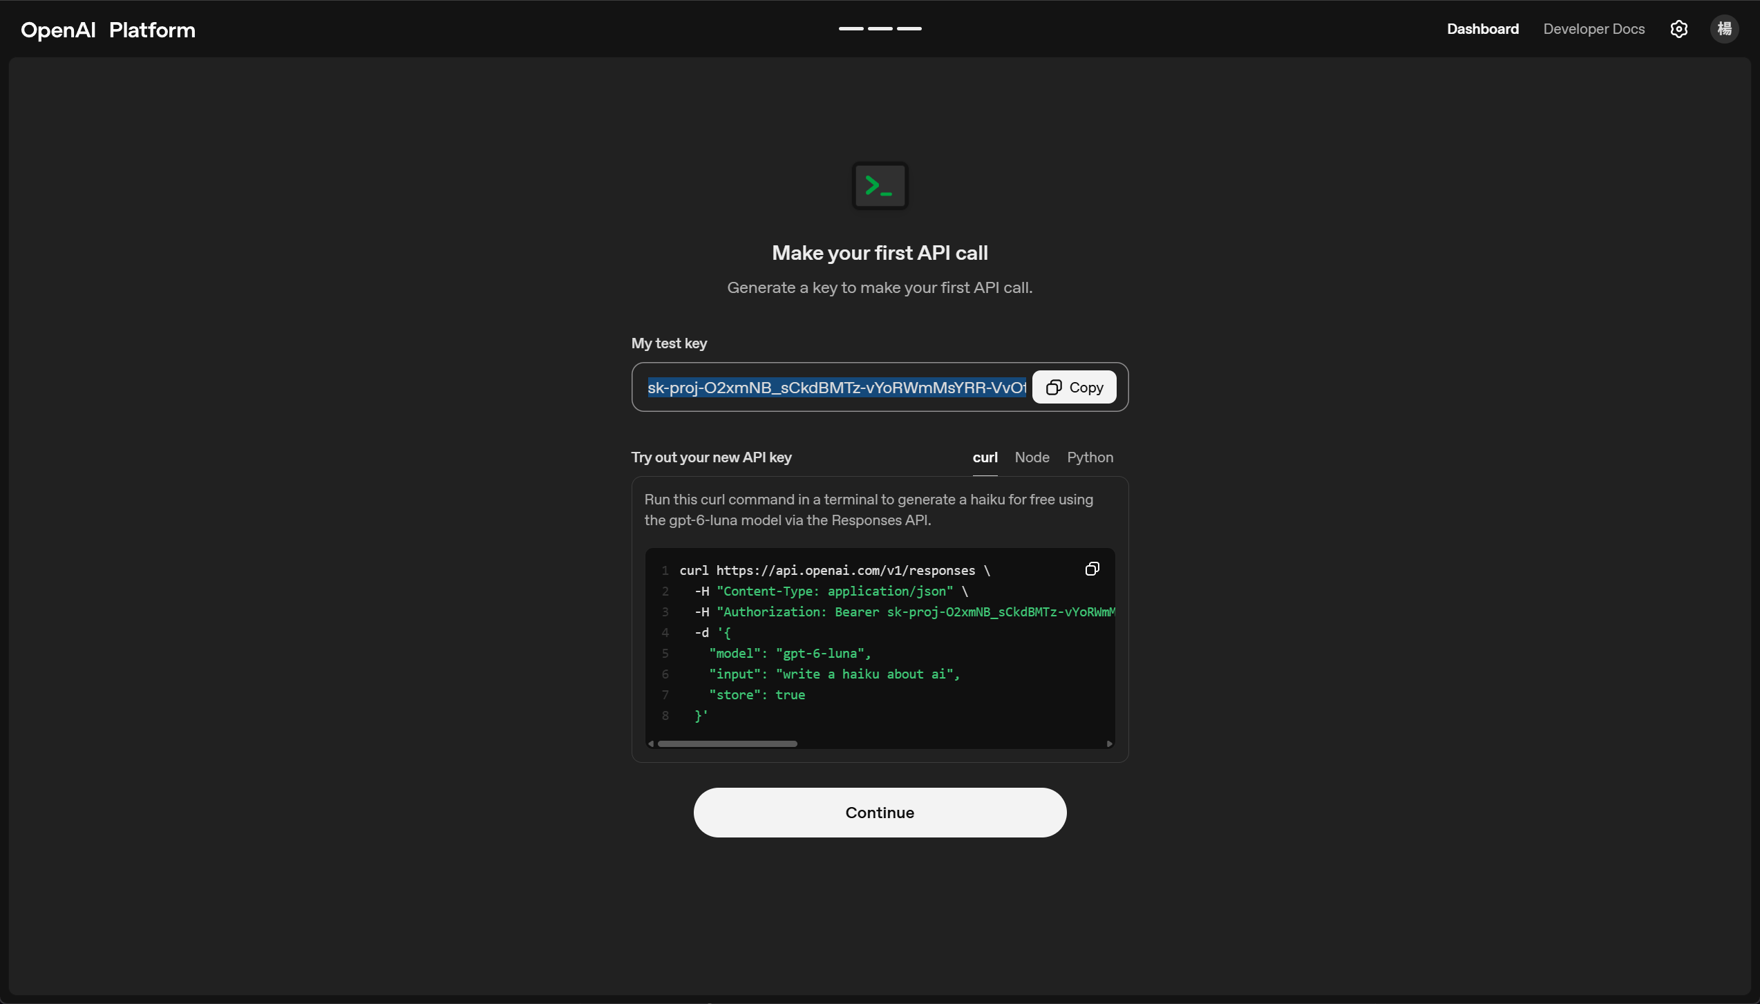The height and width of the screenshot is (1004, 1760).
Task: Click the scroll right arrow in code block
Action: coord(1109,743)
